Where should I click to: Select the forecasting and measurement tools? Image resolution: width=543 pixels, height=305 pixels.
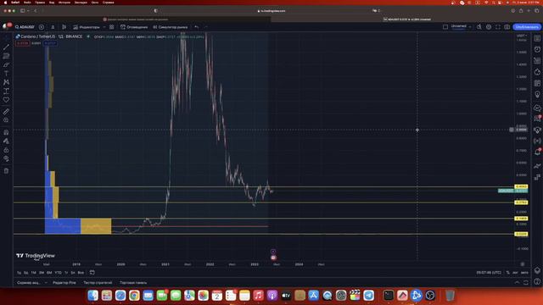[6, 91]
